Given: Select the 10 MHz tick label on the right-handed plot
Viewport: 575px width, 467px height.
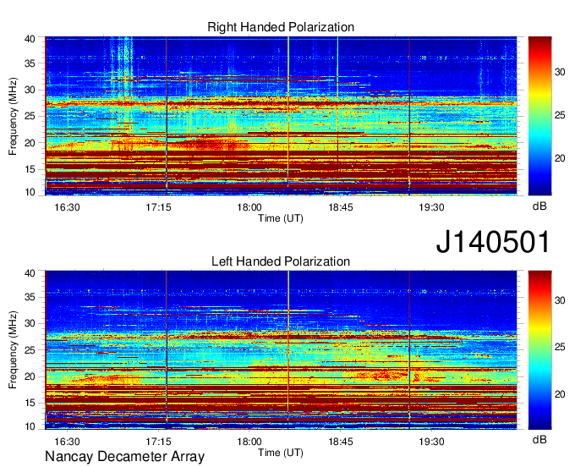Looking at the screenshot, I should coord(30,192).
